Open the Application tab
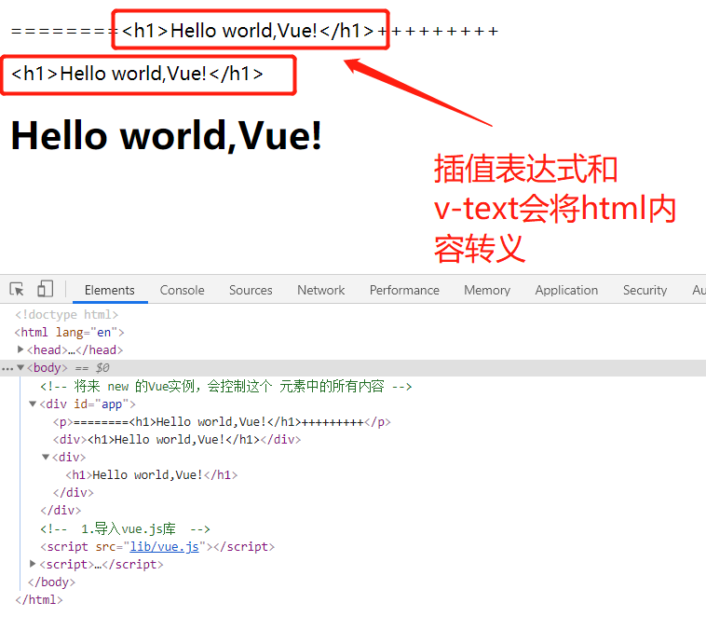 [x=566, y=290]
